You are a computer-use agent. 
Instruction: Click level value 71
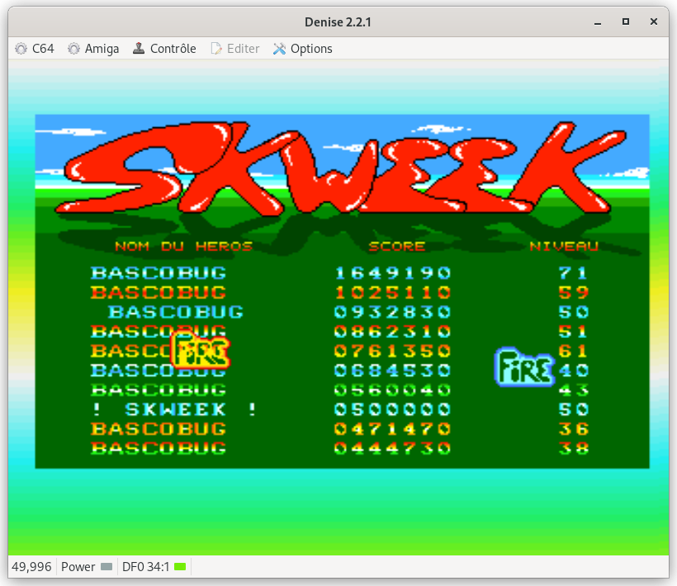point(573,273)
